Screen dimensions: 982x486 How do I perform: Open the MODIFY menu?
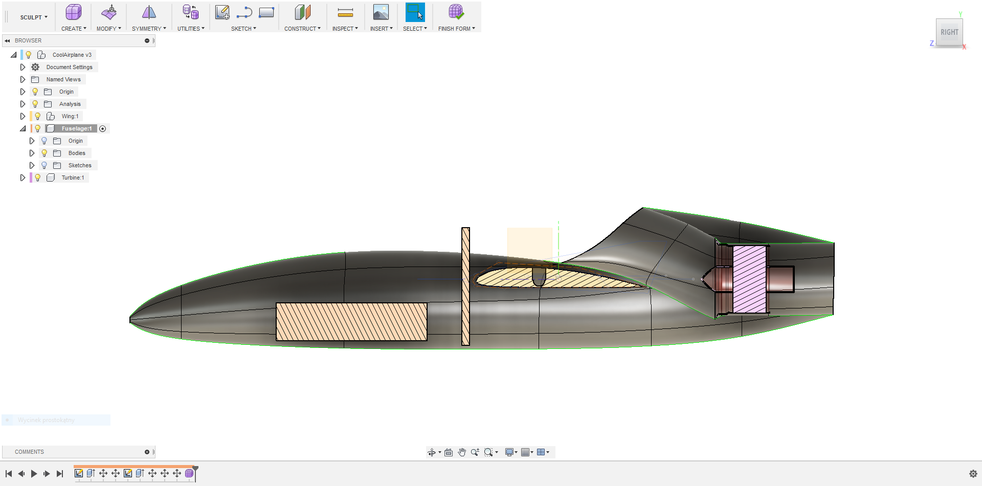pos(109,29)
